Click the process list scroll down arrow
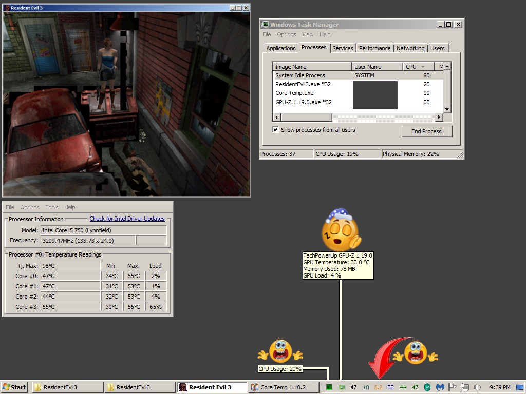Image resolution: width=526 pixels, height=394 pixels. [447, 109]
